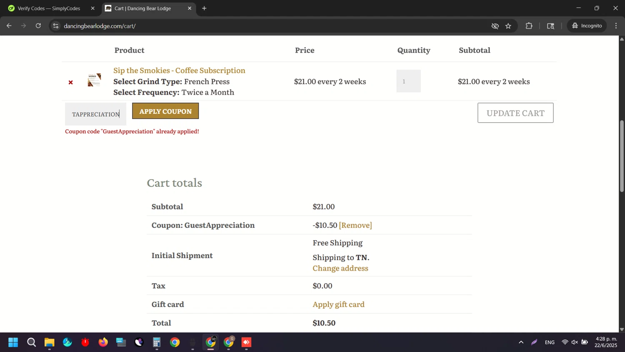
Task: Click the coupon already applied error message
Action: click(x=132, y=131)
